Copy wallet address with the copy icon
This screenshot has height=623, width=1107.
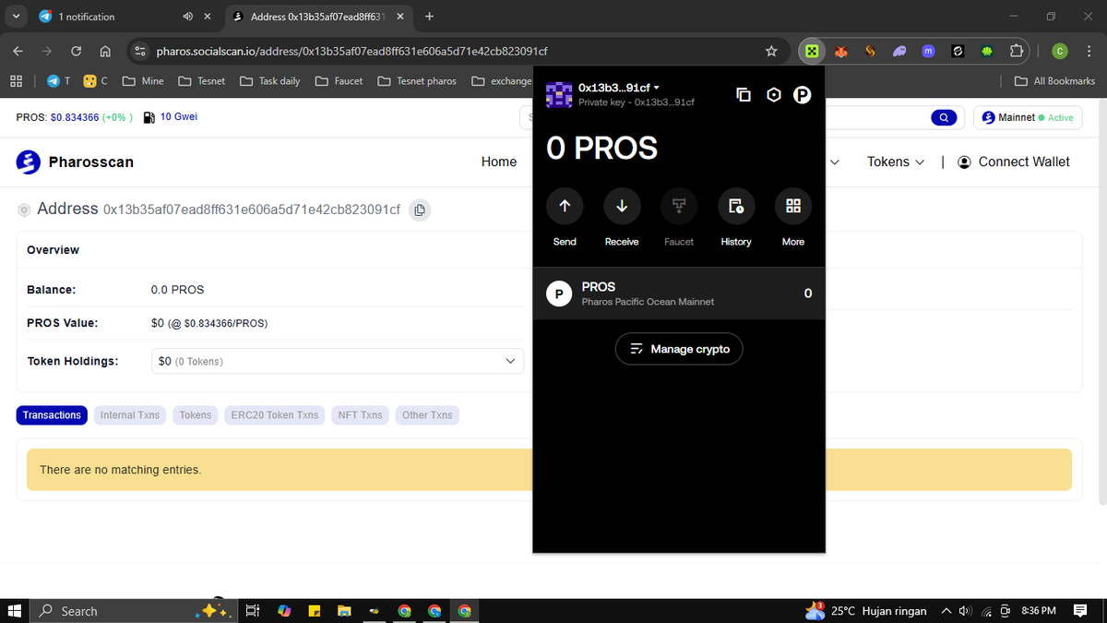744,94
